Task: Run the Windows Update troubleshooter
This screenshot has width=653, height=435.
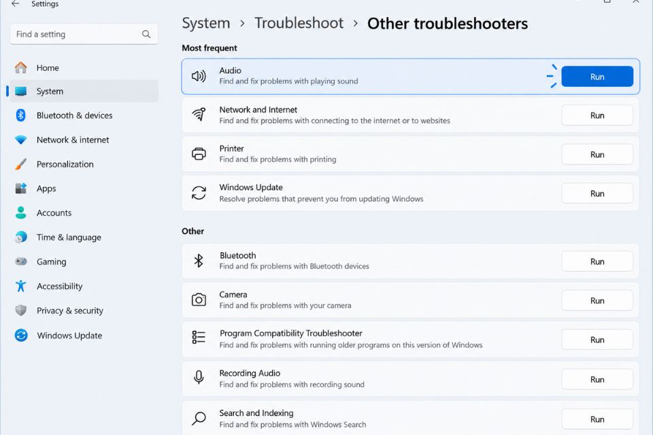Action: [597, 193]
